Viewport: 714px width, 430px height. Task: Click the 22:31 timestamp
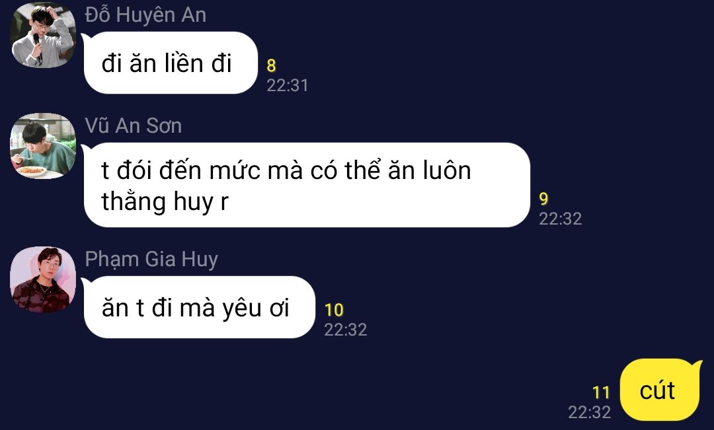pos(288,86)
